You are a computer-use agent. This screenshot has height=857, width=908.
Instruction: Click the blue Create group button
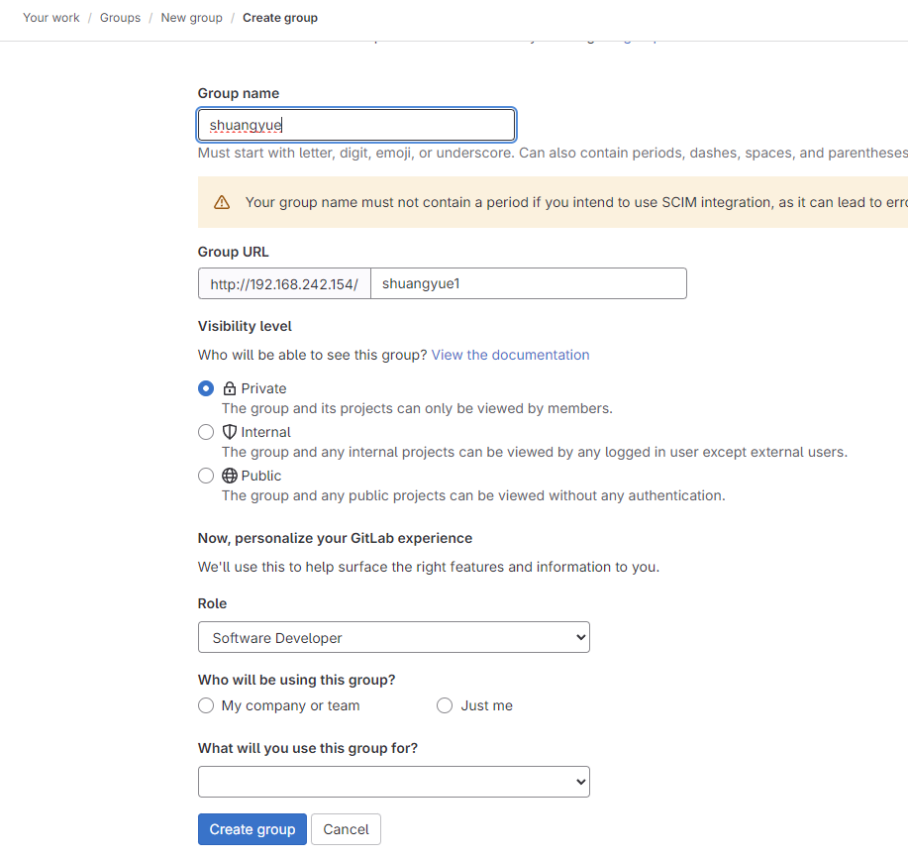pyautogui.click(x=252, y=829)
